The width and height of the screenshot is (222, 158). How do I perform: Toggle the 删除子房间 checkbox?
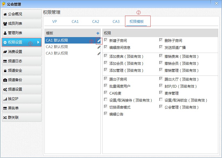(161, 40)
